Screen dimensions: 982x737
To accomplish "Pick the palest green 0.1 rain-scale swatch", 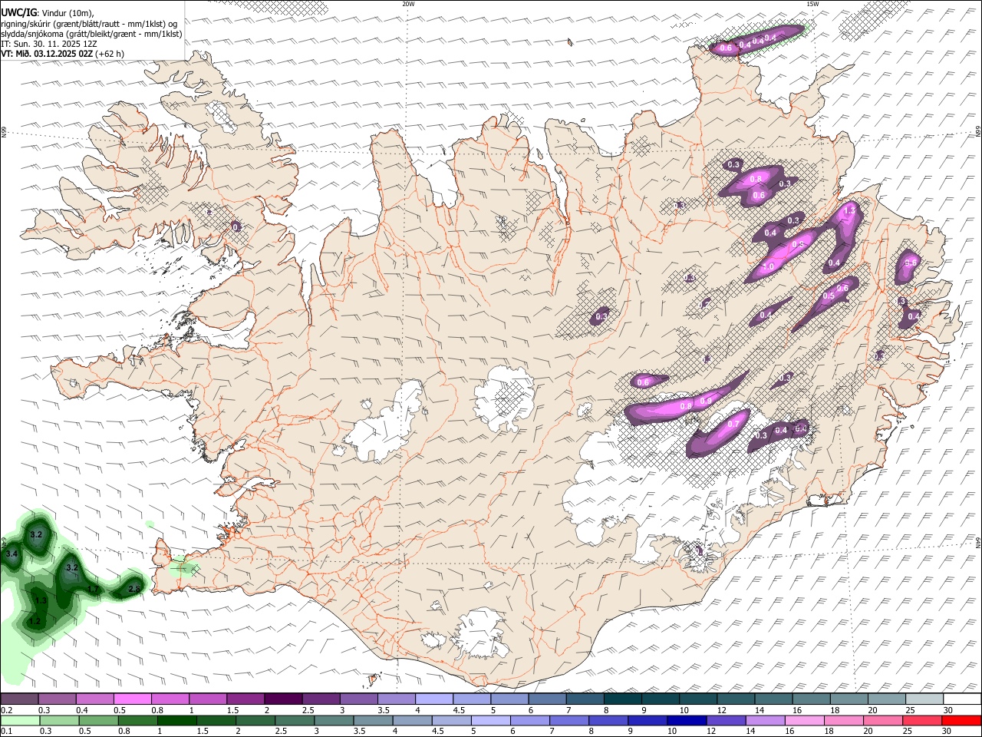I will (x=20, y=720).
